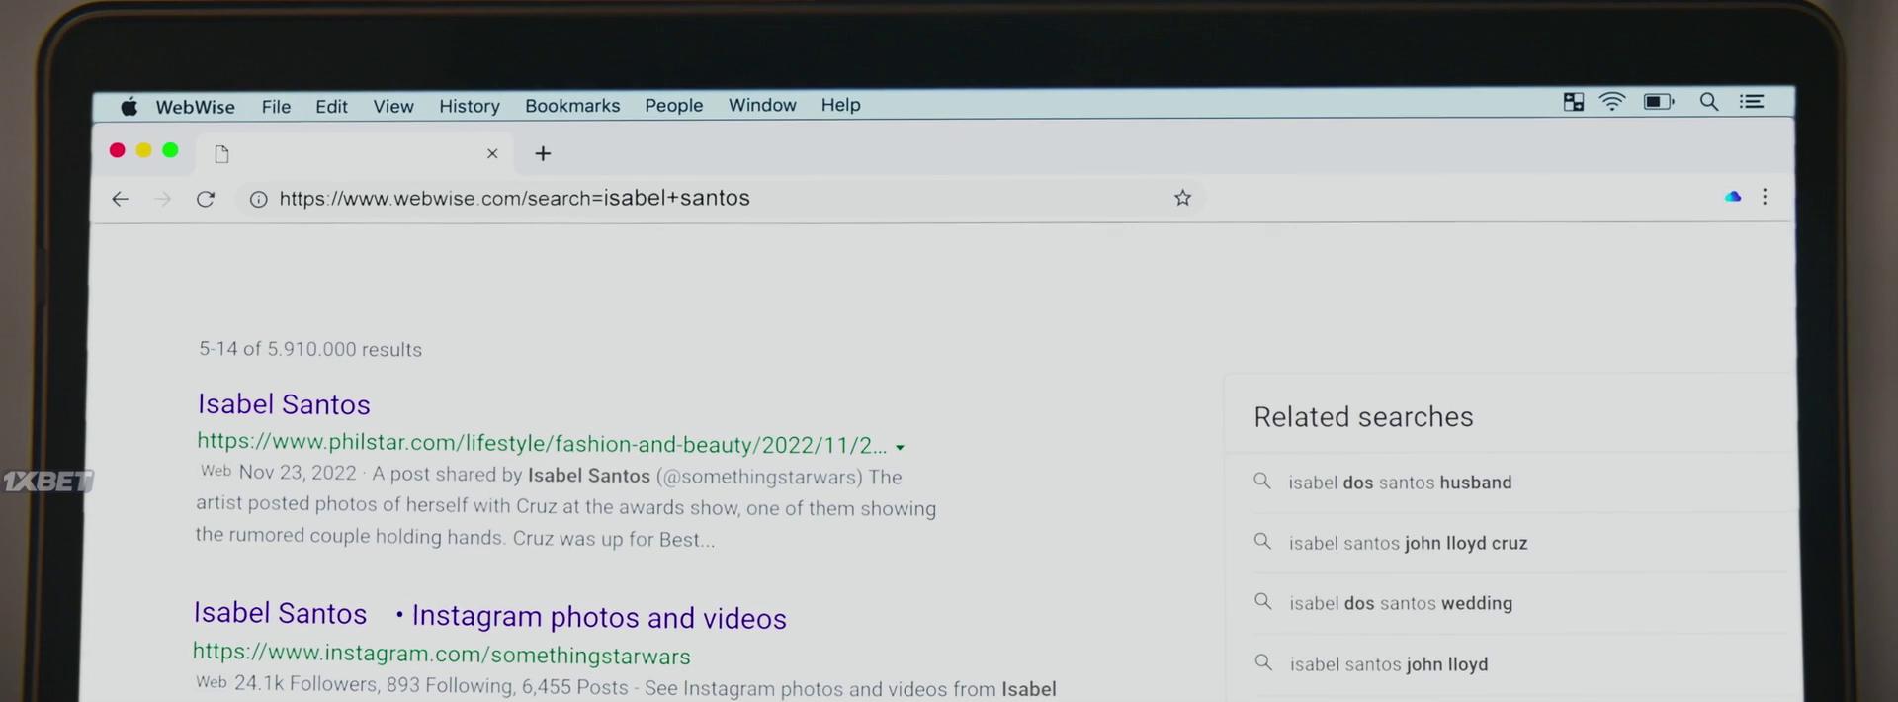
Task: Click the cloud extension icon
Action: pyautogui.click(x=1732, y=197)
